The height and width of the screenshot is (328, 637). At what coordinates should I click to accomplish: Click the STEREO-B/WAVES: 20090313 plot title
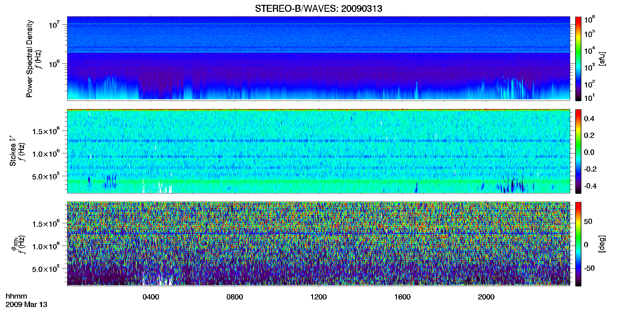point(318,9)
